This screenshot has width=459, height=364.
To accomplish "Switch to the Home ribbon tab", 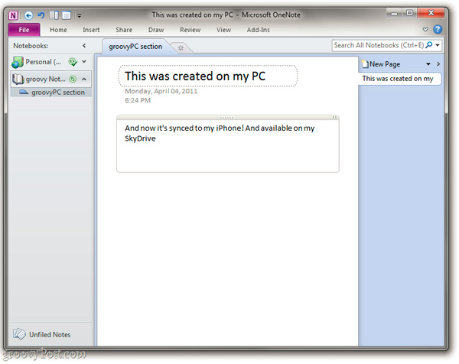I will (x=58, y=30).
